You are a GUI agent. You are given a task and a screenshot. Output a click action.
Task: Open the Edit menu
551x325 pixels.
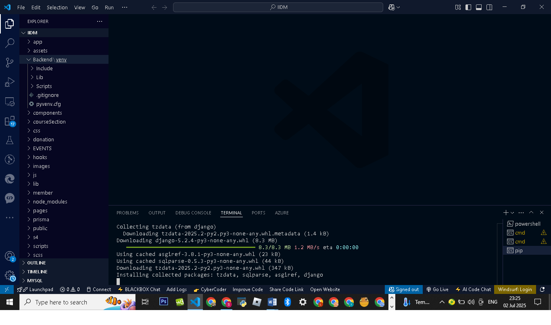pos(36,7)
